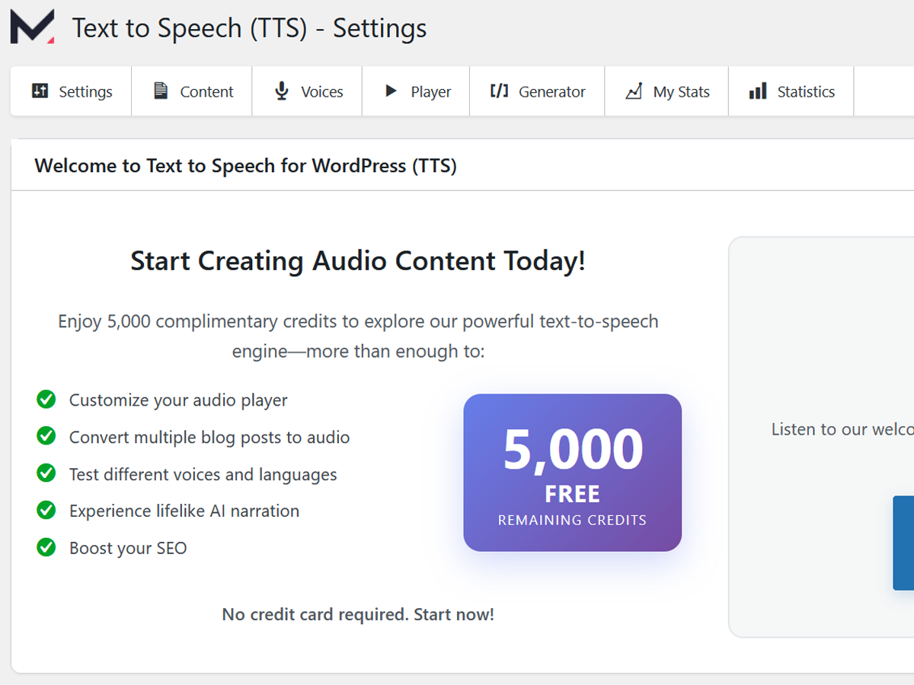This screenshot has width=914, height=685.
Task: Click the Listen to our welcome text
Action: tap(842, 429)
